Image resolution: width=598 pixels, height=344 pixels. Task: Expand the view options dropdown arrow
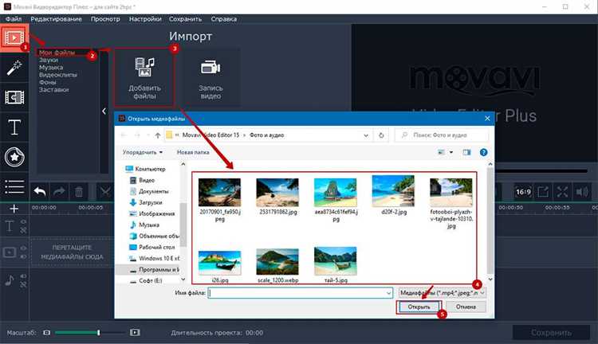[x=451, y=152]
